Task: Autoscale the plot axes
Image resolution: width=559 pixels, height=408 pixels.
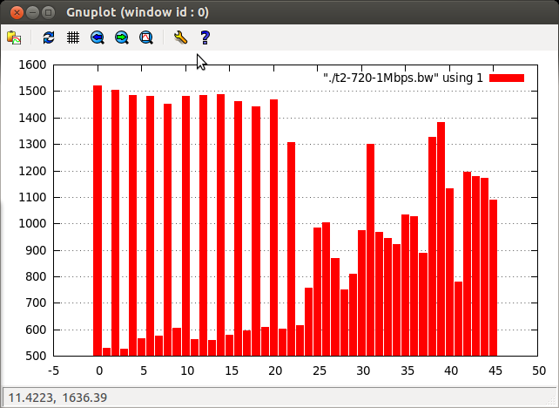Action: click(146, 37)
